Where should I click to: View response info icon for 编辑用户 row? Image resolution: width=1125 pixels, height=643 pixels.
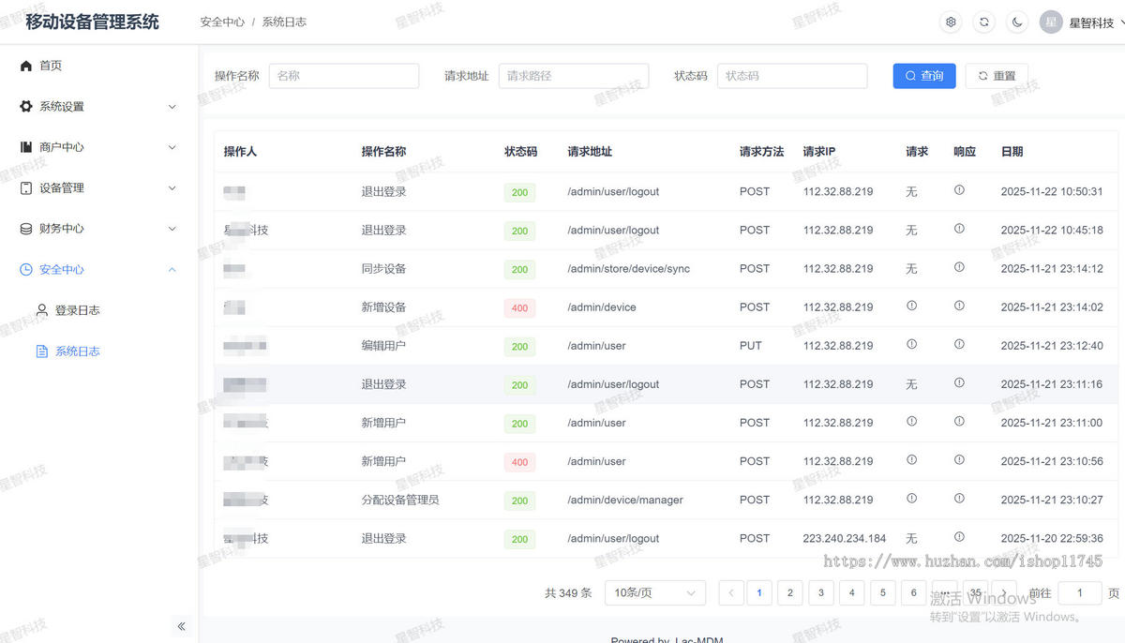(959, 344)
